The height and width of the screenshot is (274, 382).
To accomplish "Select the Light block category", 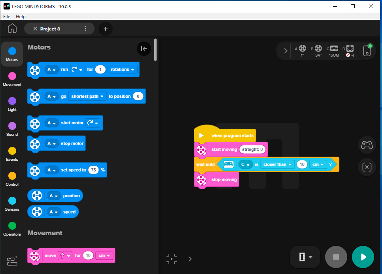I will pos(12,104).
